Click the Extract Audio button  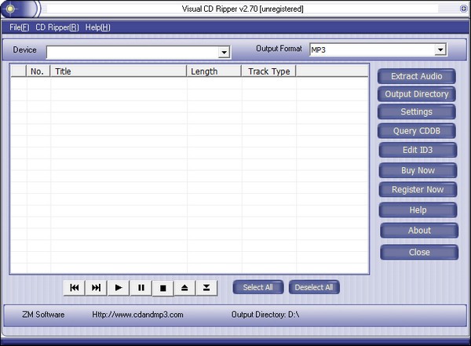tap(417, 76)
